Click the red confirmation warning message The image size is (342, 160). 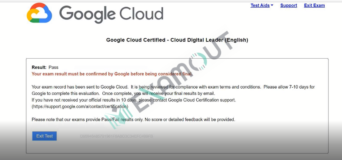click(112, 74)
